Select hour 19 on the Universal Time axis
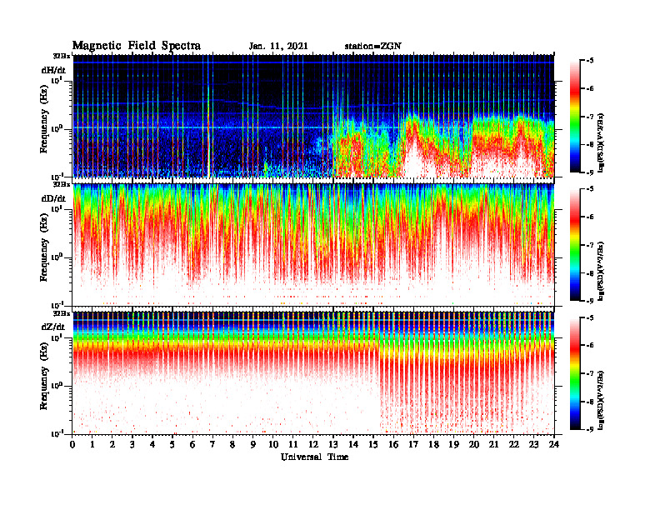This screenshot has width=660, height=510. coord(453,445)
